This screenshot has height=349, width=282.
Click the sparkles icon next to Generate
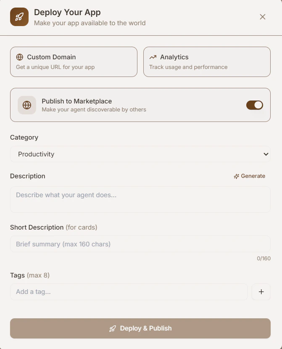coord(236,176)
